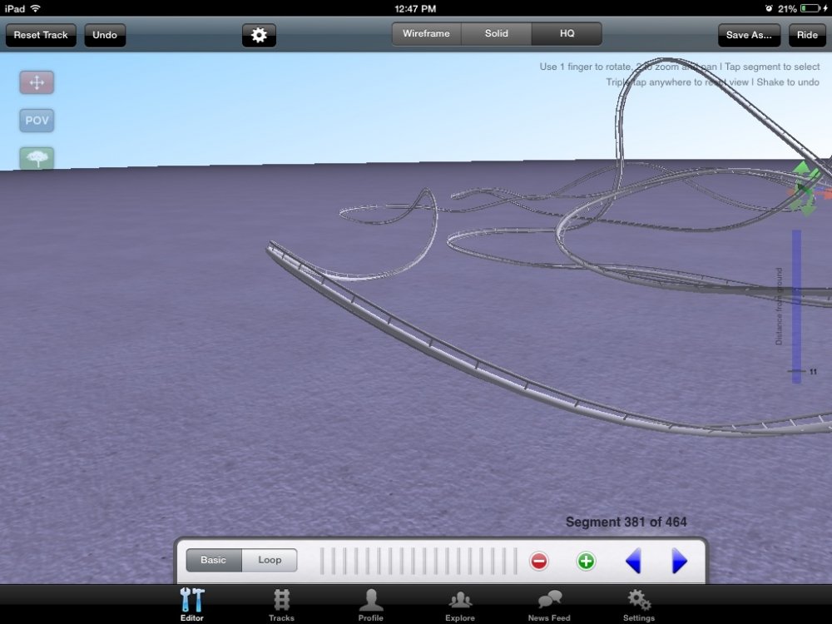Image resolution: width=832 pixels, height=624 pixels.
Task: Open the News Feed tab
Action: pos(549,605)
